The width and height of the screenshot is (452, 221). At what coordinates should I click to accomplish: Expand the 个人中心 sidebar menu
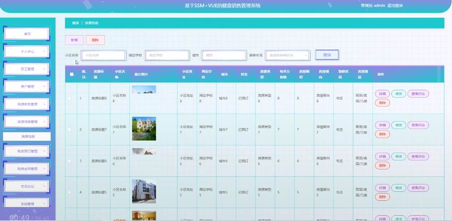point(27,51)
